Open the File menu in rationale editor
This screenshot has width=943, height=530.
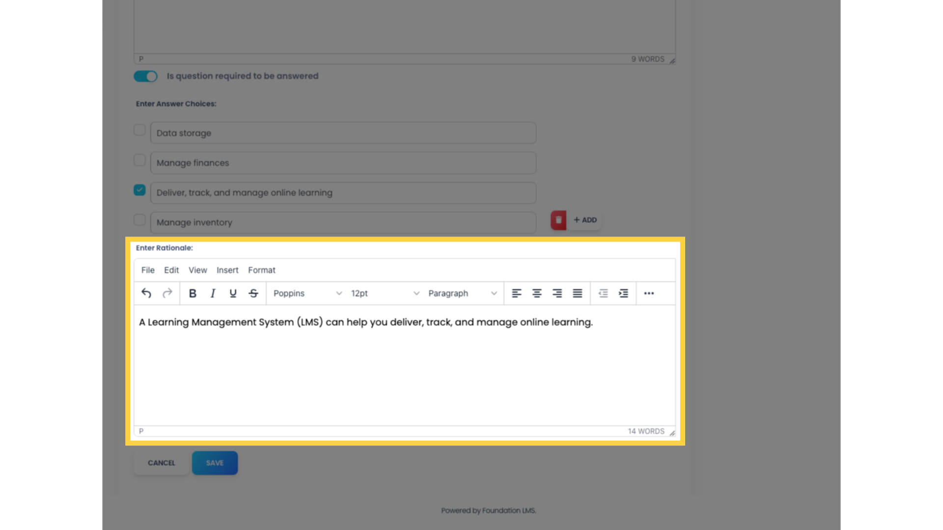pos(148,270)
